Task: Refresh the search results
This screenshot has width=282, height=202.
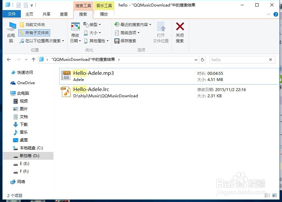Action: click(x=202, y=60)
